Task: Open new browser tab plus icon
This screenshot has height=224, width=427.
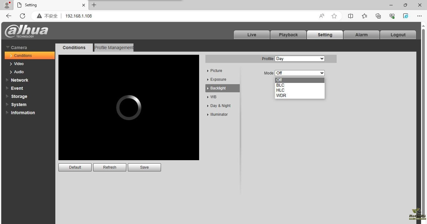Action: coord(94,5)
